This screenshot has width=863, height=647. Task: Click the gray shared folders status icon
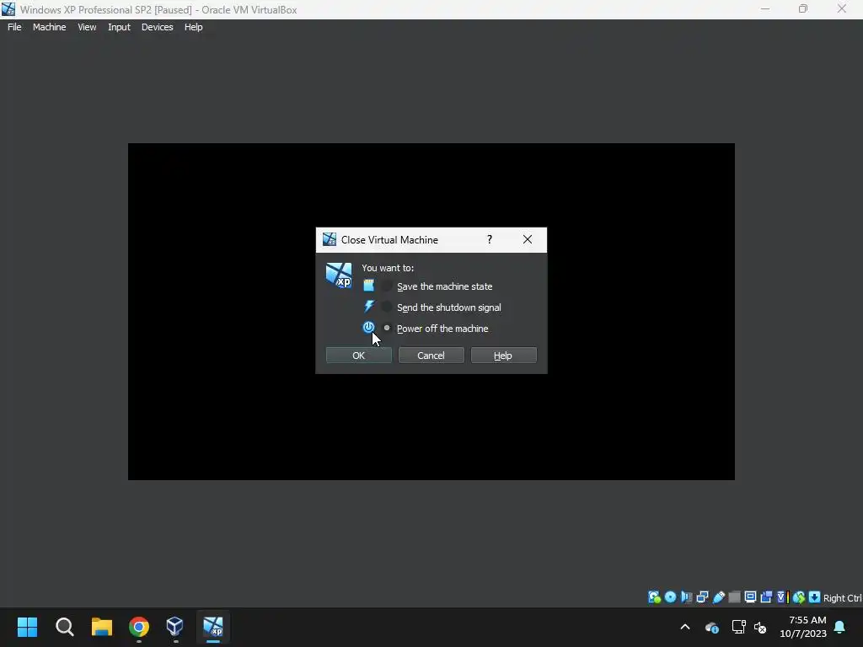tap(734, 597)
